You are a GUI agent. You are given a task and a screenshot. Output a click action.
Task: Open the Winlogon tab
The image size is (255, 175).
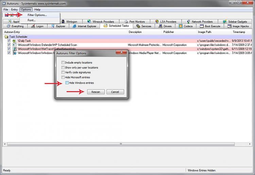pos(71,22)
